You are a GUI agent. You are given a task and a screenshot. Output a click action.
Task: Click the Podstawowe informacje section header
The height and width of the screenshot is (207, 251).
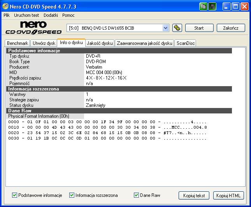[x=119, y=51]
